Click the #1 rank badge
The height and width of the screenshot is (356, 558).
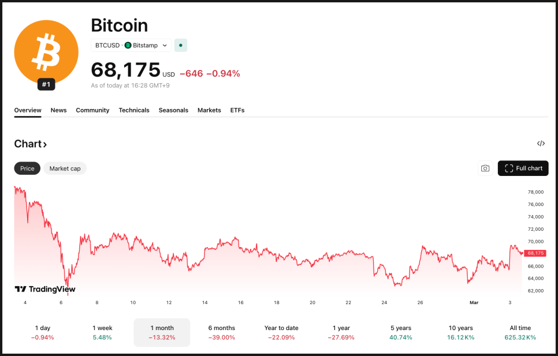tap(46, 84)
